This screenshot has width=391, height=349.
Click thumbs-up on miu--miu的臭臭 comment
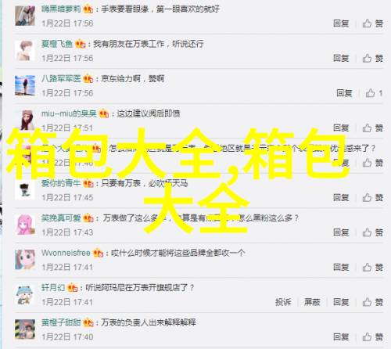[x=372, y=128]
